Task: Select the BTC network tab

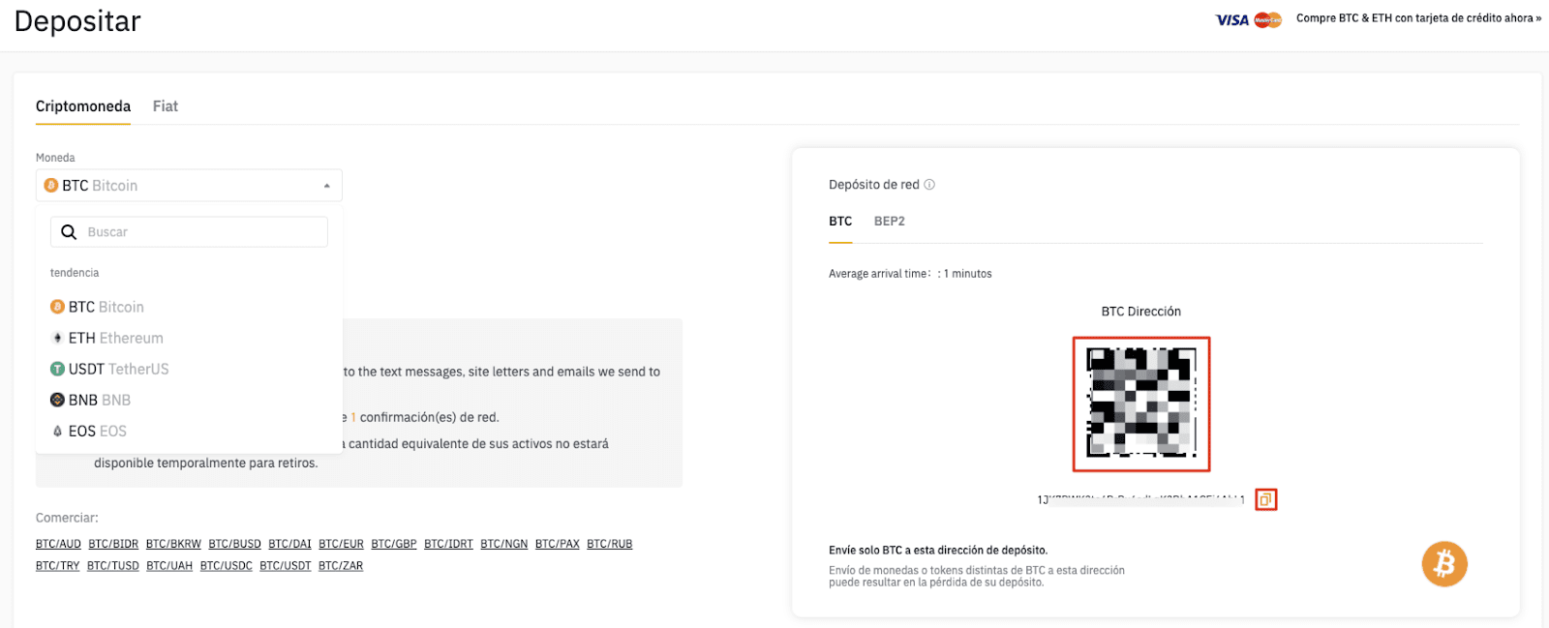Action: pyautogui.click(x=840, y=222)
